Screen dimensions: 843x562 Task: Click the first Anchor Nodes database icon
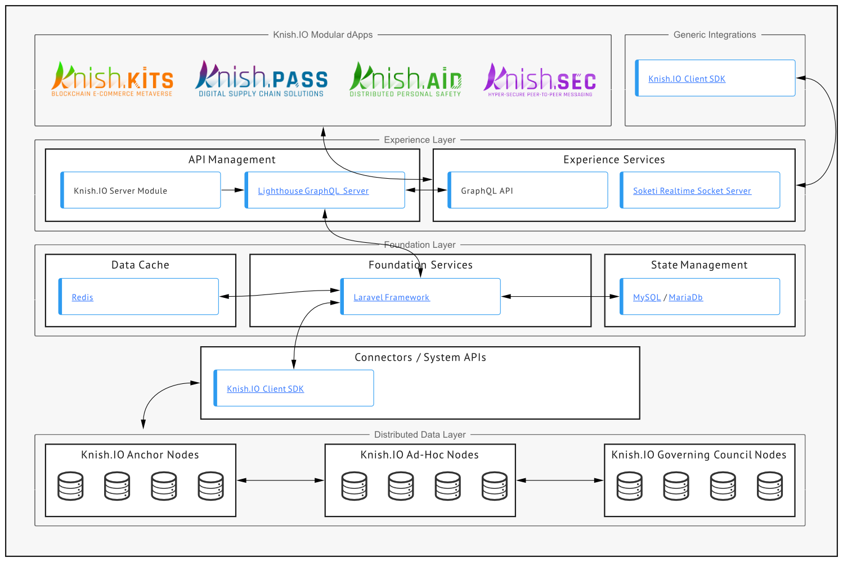pos(70,486)
